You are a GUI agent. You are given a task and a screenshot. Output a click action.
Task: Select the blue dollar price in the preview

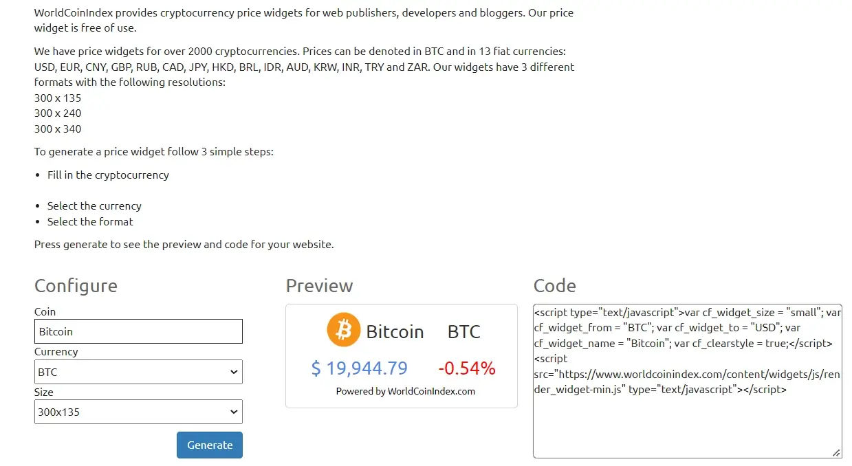click(x=359, y=368)
